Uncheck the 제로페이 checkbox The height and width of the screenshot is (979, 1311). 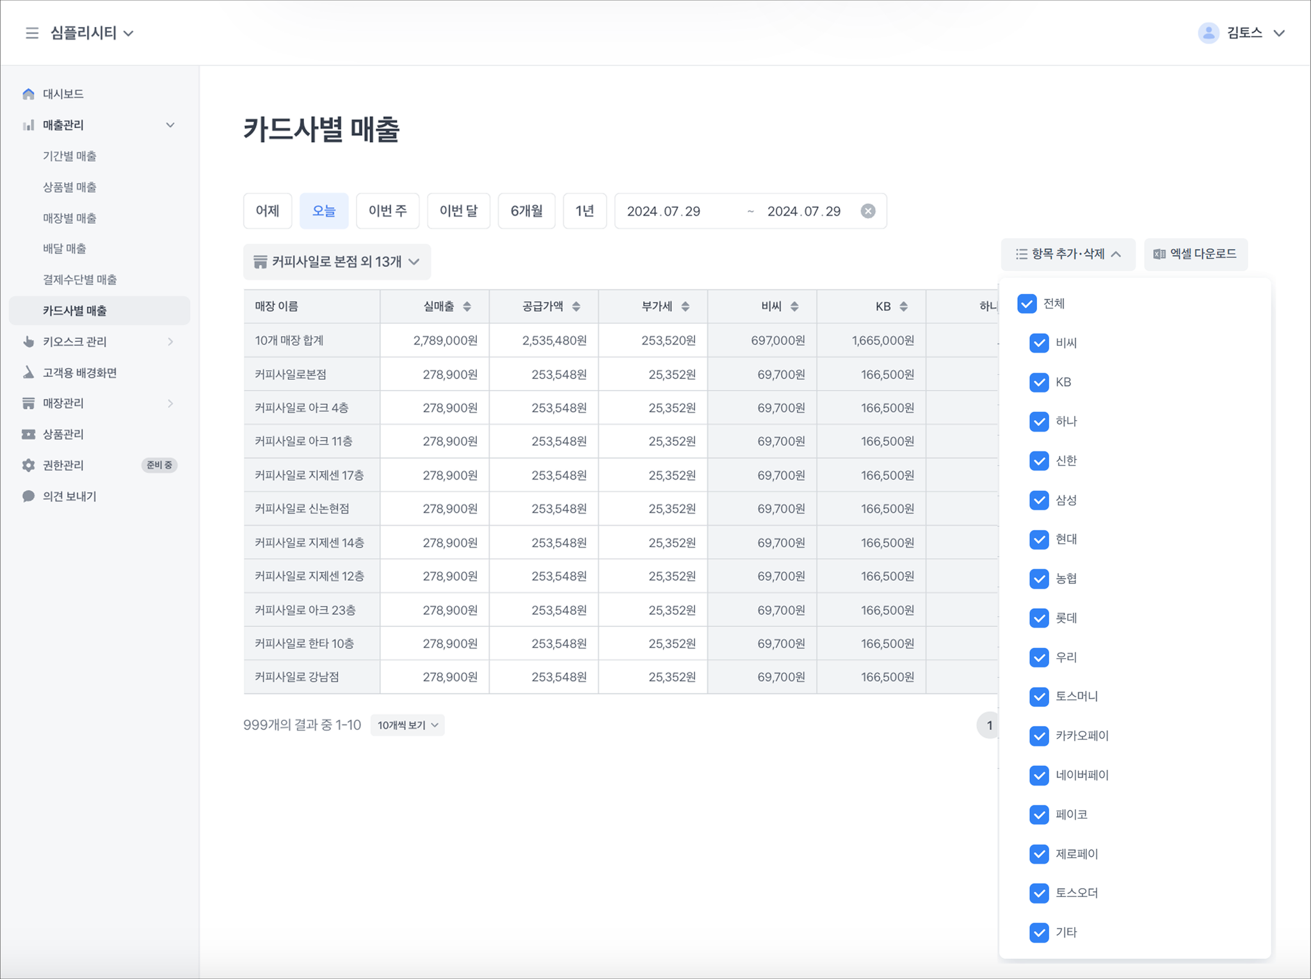[x=1039, y=854]
